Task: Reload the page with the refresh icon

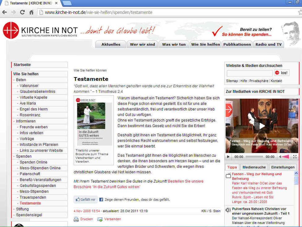Action: [22, 12]
